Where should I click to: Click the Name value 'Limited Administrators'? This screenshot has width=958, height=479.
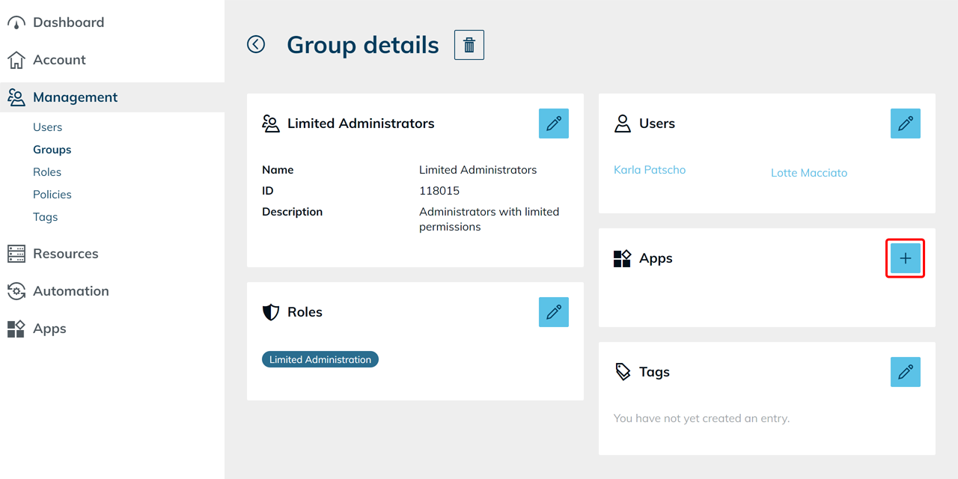coord(478,170)
